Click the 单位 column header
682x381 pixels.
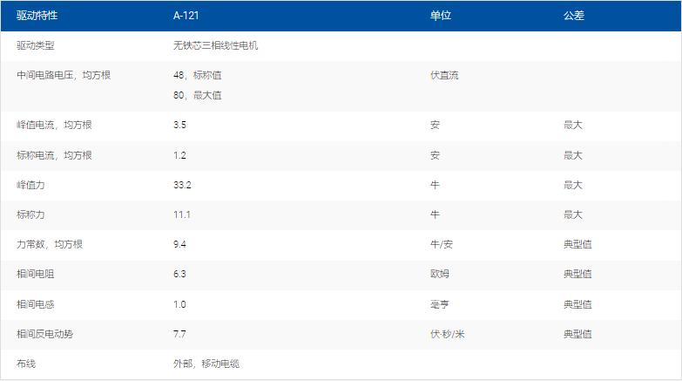(441, 16)
